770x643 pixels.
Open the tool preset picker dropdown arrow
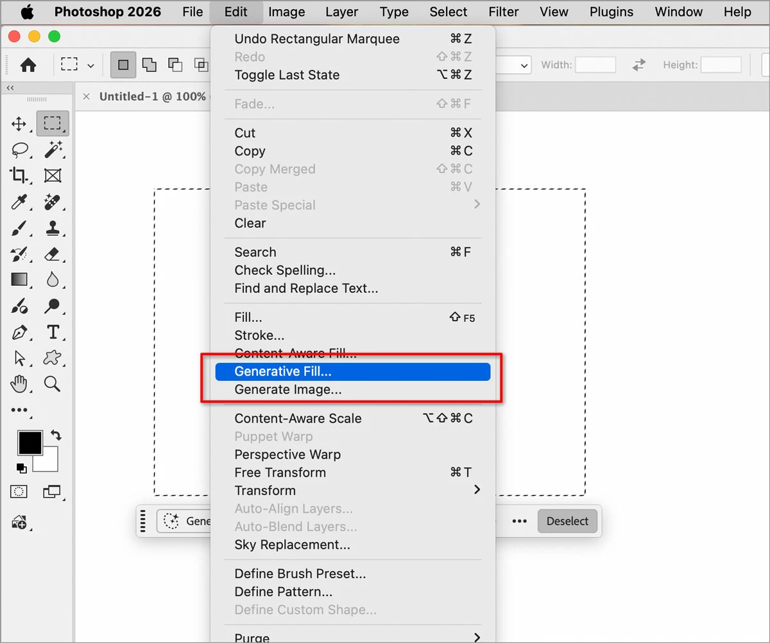coord(90,65)
